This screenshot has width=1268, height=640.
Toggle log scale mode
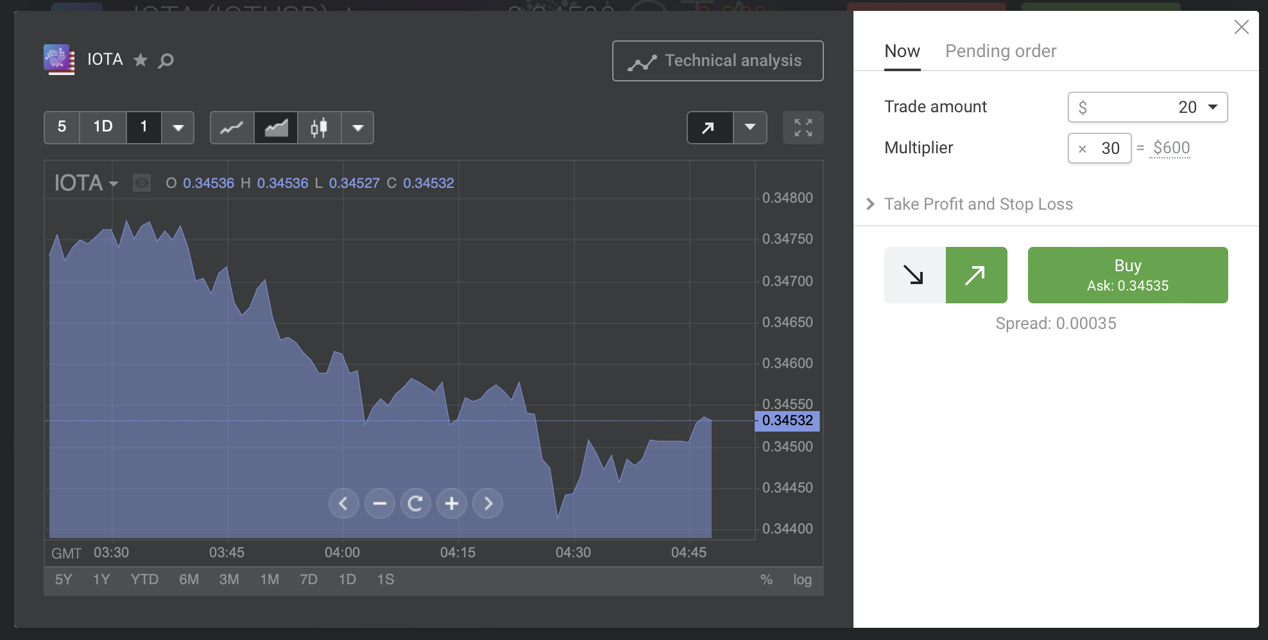pos(802,580)
